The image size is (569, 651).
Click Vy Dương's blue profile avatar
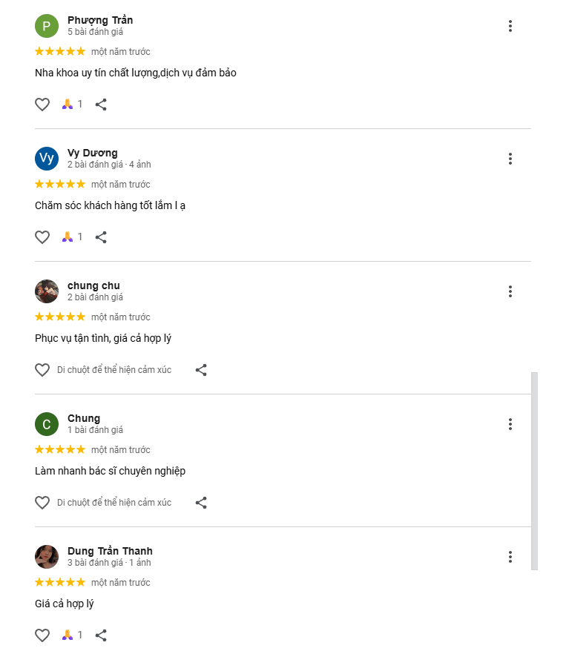tap(47, 159)
